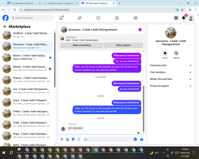
Task: Click chat list scrollbar
Action: [x=55, y=60]
